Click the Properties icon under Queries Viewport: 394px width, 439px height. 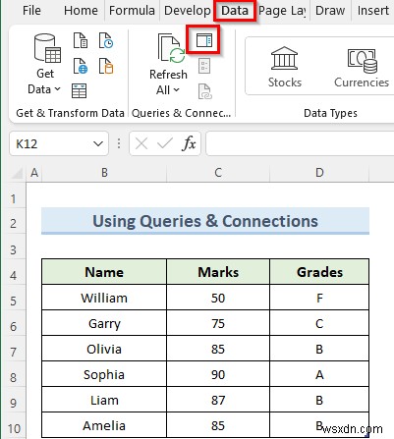coord(204,66)
